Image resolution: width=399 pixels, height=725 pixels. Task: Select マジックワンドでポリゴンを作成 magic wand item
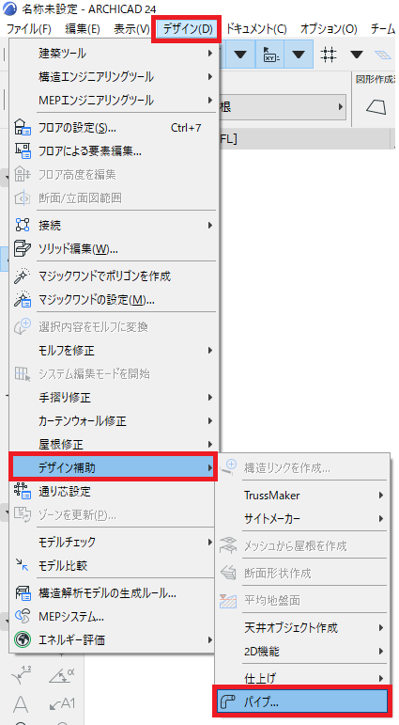tap(113, 276)
